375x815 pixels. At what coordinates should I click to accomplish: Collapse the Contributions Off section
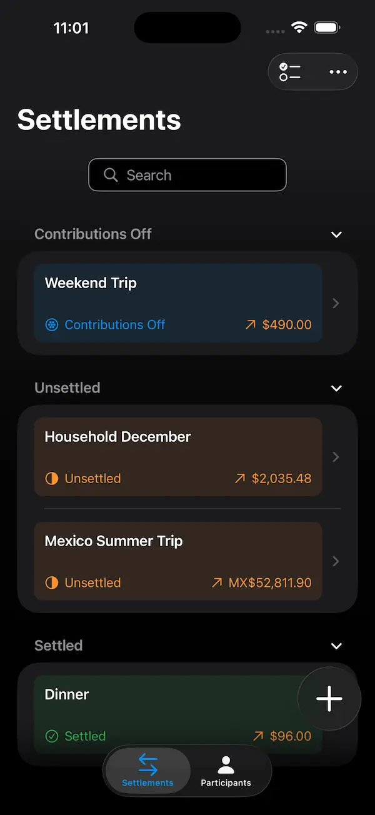click(x=336, y=234)
